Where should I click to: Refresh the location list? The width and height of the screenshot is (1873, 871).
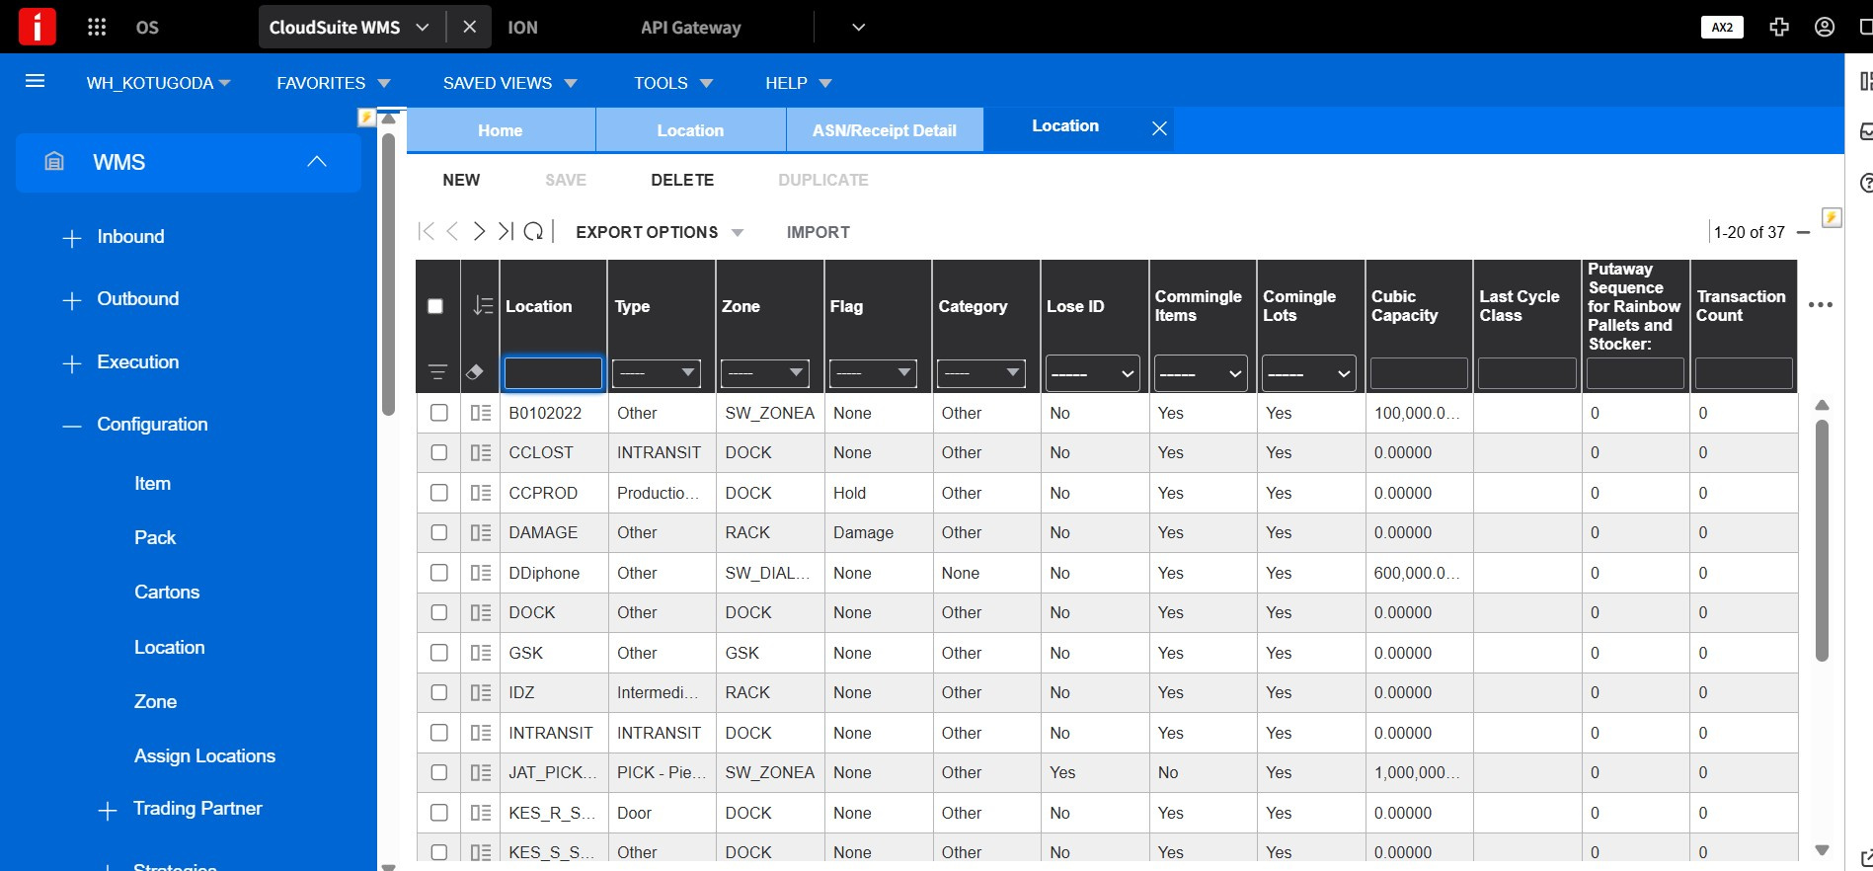(x=533, y=231)
